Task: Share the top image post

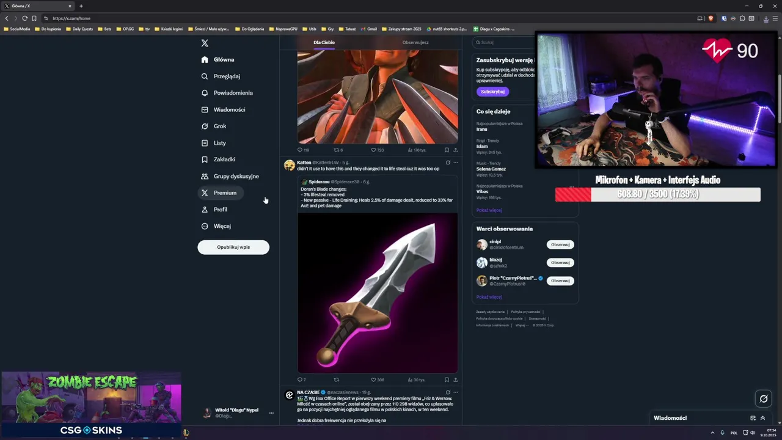Action: [455, 150]
